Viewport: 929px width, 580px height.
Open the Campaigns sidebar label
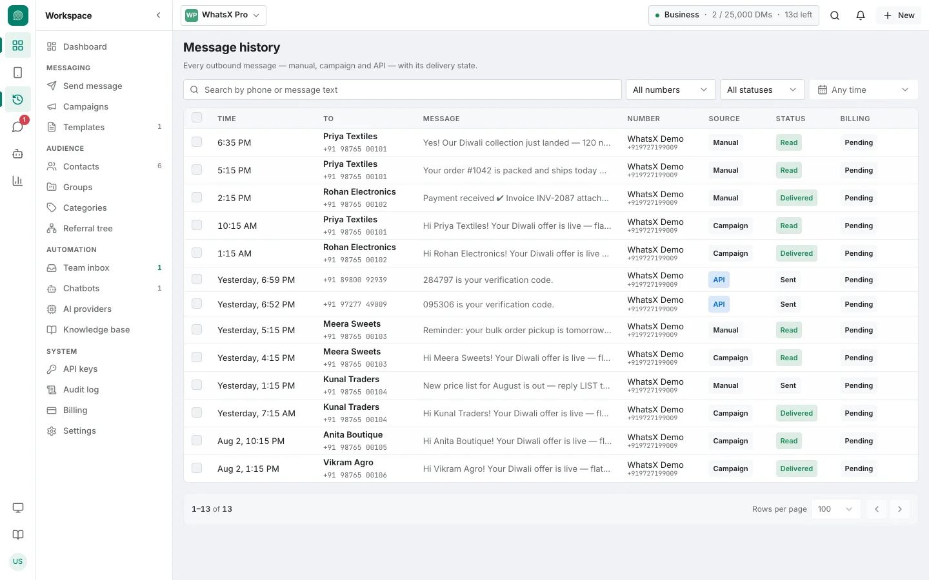[86, 106]
